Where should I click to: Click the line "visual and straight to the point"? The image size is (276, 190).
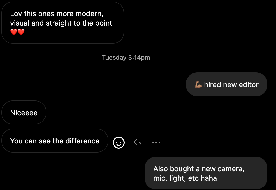click(x=61, y=23)
